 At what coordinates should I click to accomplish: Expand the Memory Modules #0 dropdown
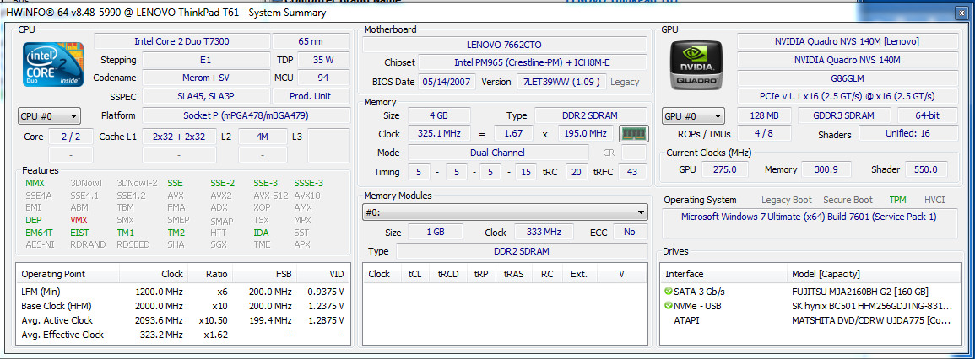(x=505, y=213)
